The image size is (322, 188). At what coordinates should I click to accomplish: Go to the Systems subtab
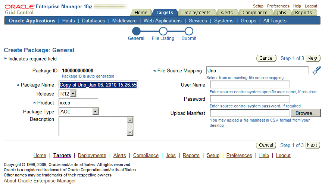pos(224,21)
